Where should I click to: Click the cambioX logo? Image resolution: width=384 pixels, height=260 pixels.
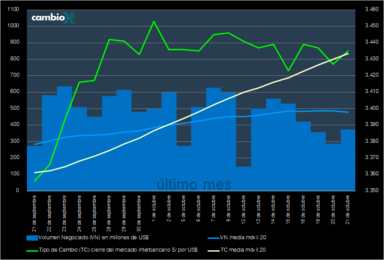(x=54, y=18)
